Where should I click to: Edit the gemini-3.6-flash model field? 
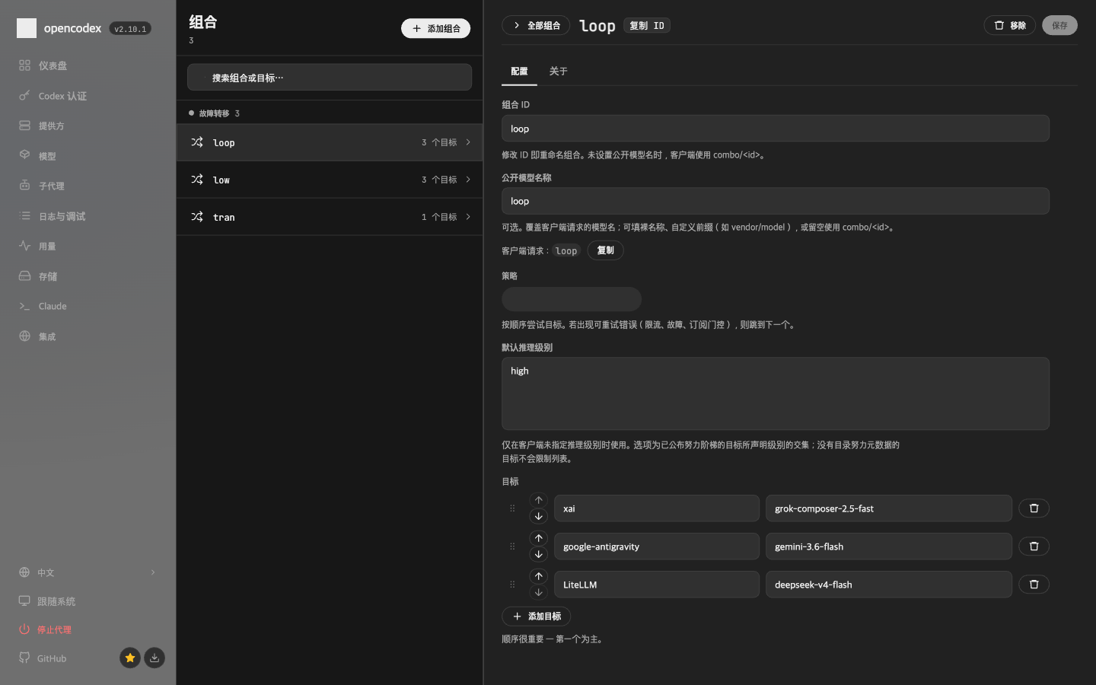889,546
